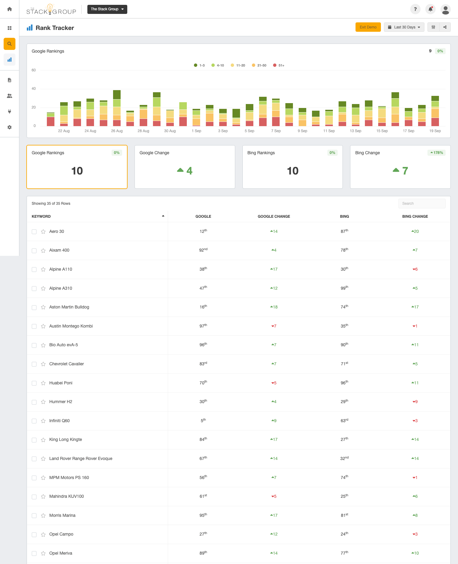Open the home icon in sidebar
Screen dimensions: 458x564
[9, 9]
